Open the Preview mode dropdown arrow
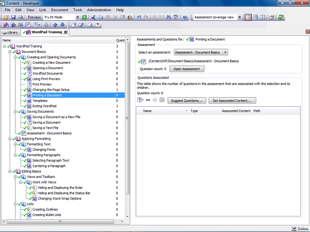The image size is (310, 232). [77, 17]
